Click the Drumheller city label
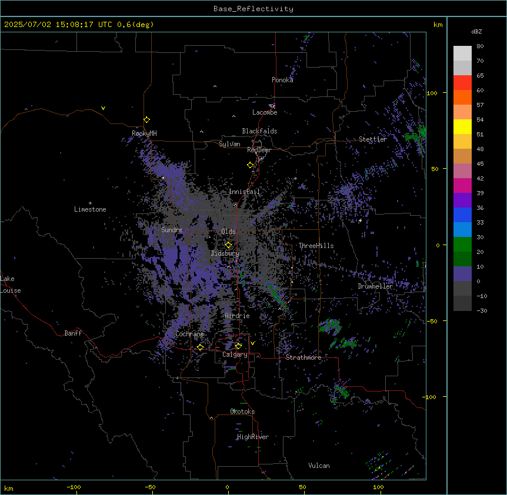This screenshot has width=507, height=495. click(375, 286)
